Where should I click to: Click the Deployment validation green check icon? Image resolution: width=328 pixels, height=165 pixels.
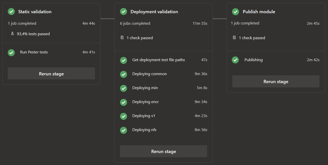point(124,11)
